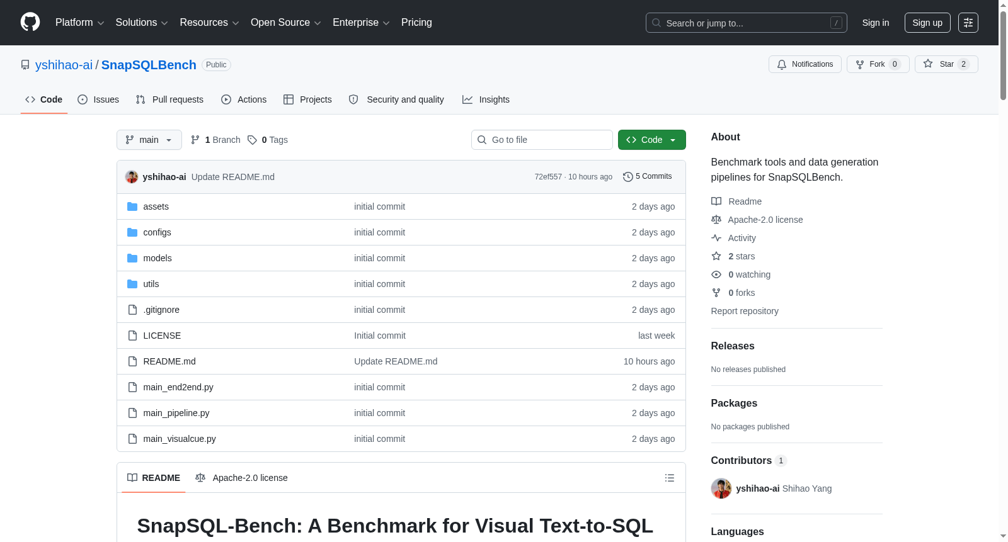Image resolution: width=1008 pixels, height=542 pixels.
Task: Click the .gitignore file icon
Action: [132, 310]
